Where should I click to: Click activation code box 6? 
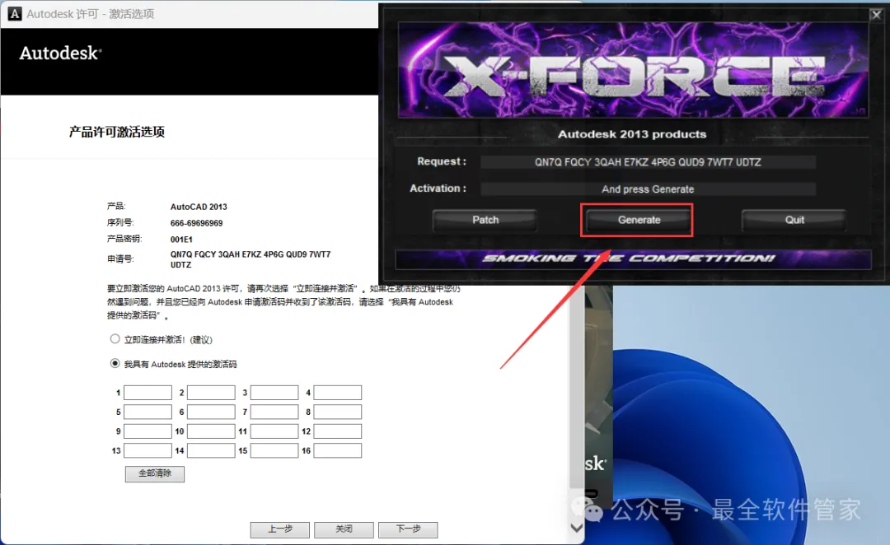[x=211, y=412]
